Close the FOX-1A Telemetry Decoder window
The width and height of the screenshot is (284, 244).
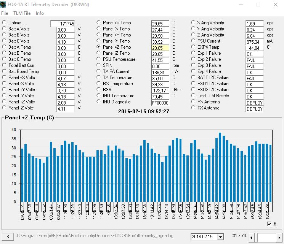[276, 5]
